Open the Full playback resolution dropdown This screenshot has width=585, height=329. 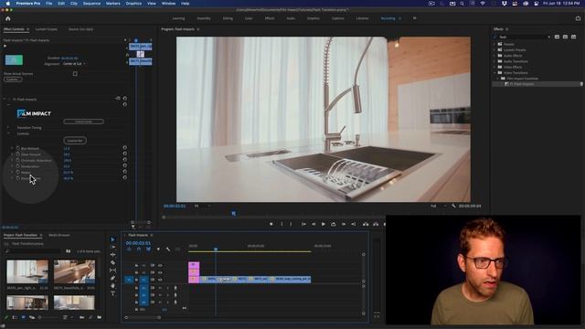pos(439,206)
